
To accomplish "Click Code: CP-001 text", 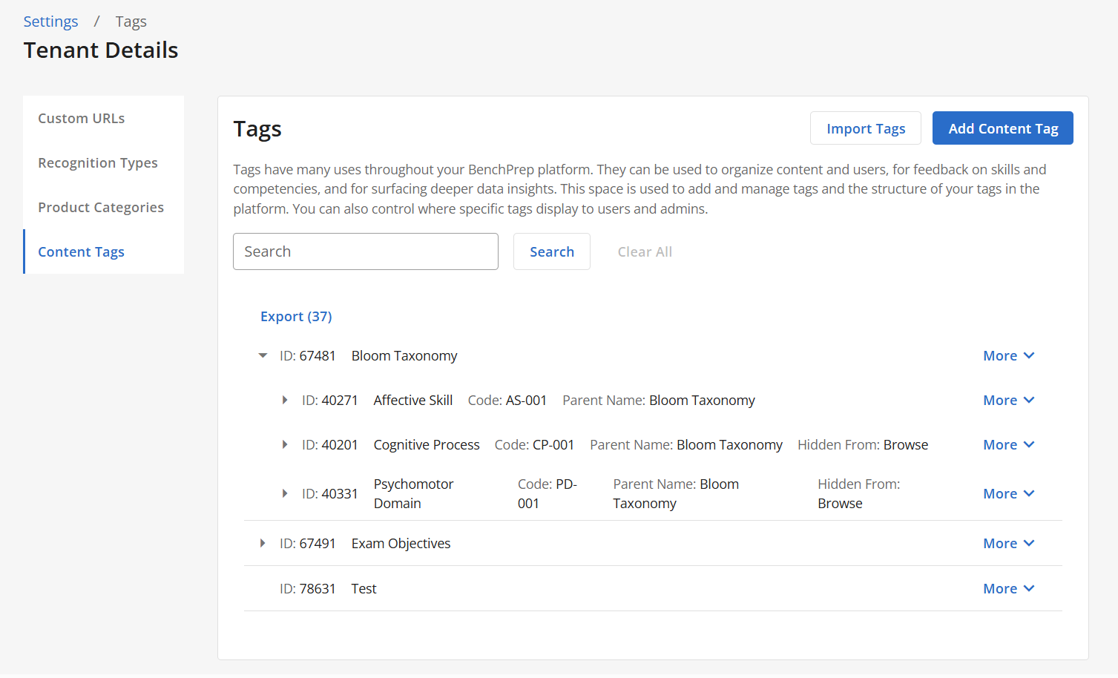I will coord(534,445).
